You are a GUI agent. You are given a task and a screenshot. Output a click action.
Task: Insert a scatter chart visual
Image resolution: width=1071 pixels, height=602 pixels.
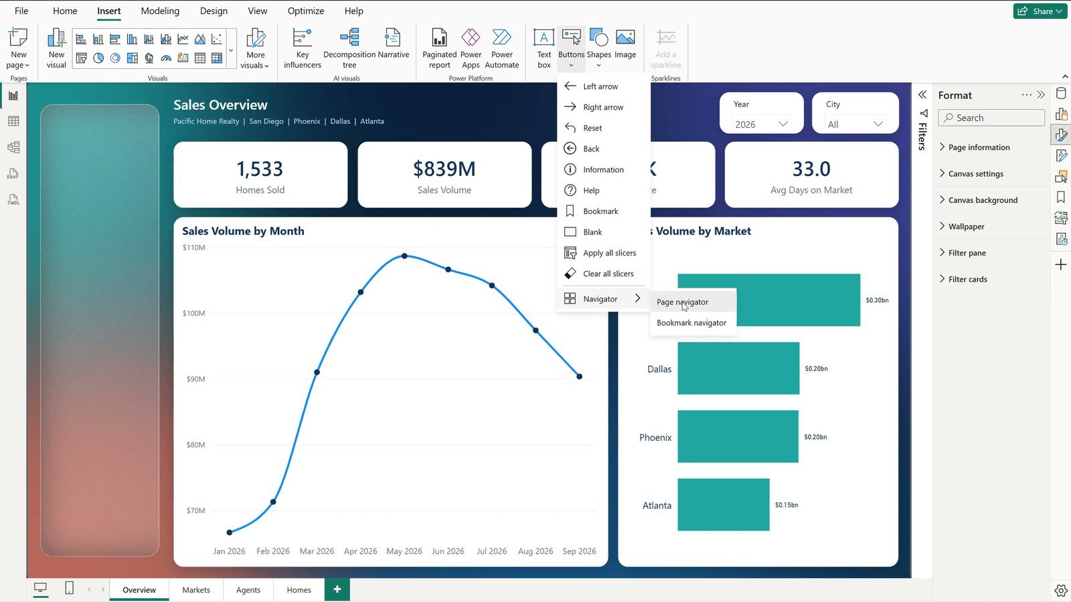(x=217, y=39)
